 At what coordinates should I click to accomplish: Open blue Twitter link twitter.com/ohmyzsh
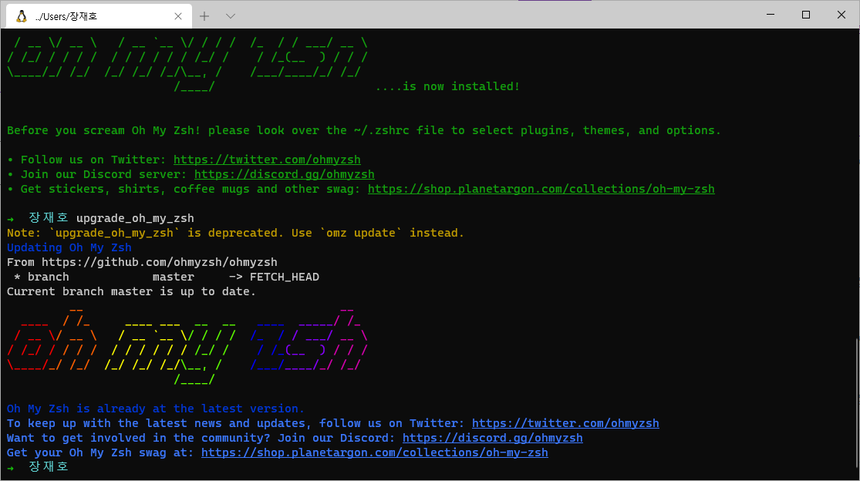click(565, 423)
